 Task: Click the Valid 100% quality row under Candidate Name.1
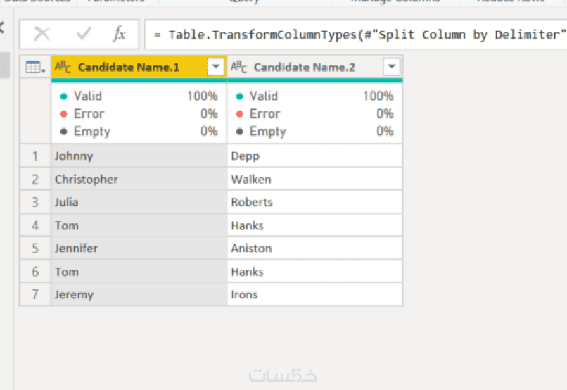coord(139,96)
